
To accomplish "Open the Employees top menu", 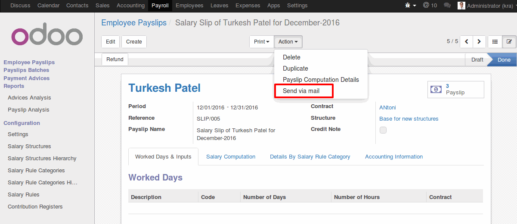I will (189, 6).
